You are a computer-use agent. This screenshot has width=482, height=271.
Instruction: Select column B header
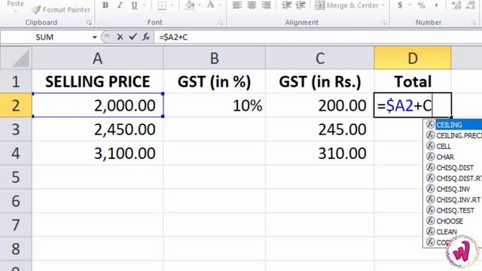215,58
